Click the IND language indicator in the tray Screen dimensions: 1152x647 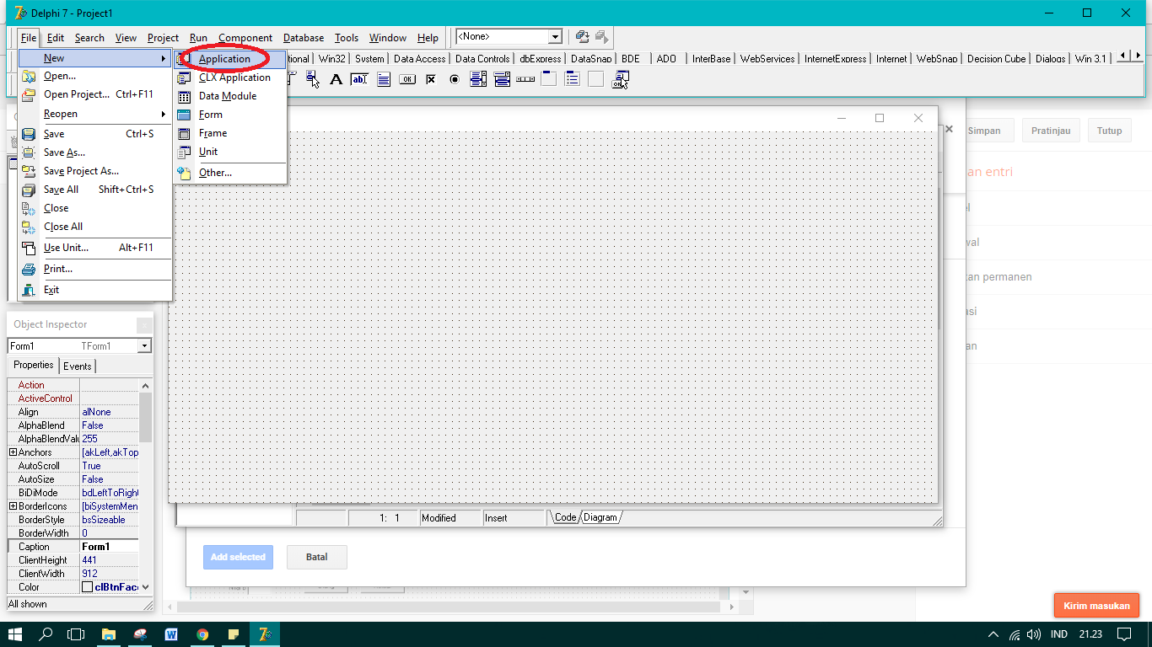(1059, 634)
